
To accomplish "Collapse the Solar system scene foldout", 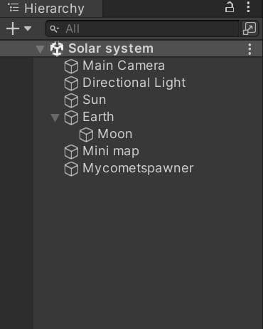I will point(40,49).
